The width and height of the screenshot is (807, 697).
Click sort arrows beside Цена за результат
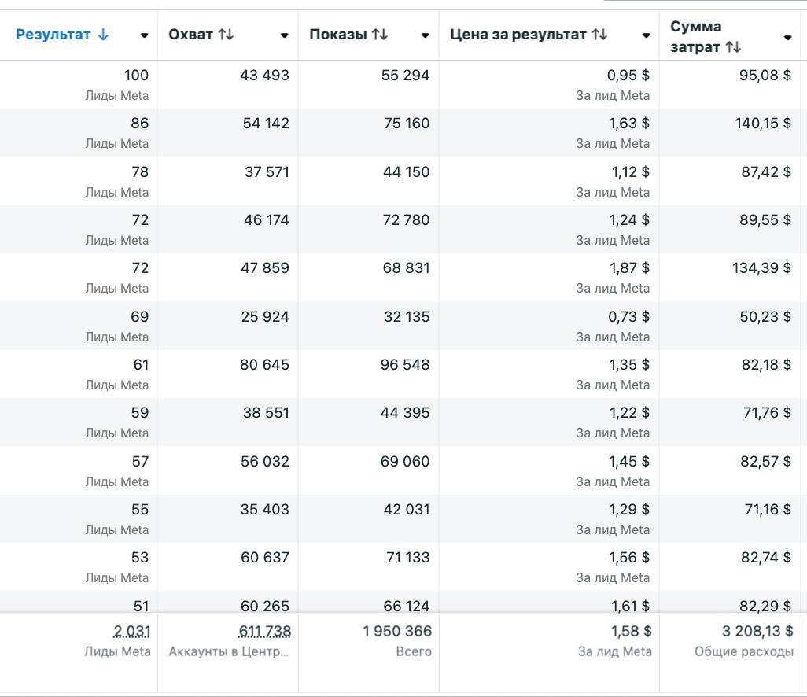click(x=599, y=35)
